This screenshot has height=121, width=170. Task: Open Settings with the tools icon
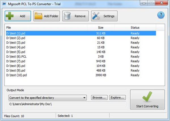104,16
